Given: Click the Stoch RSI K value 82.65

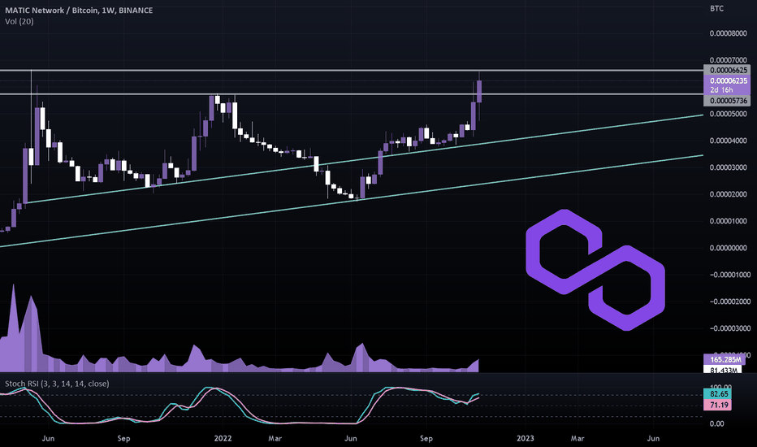Looking at the screenshot, I should [x=717, y=394].
